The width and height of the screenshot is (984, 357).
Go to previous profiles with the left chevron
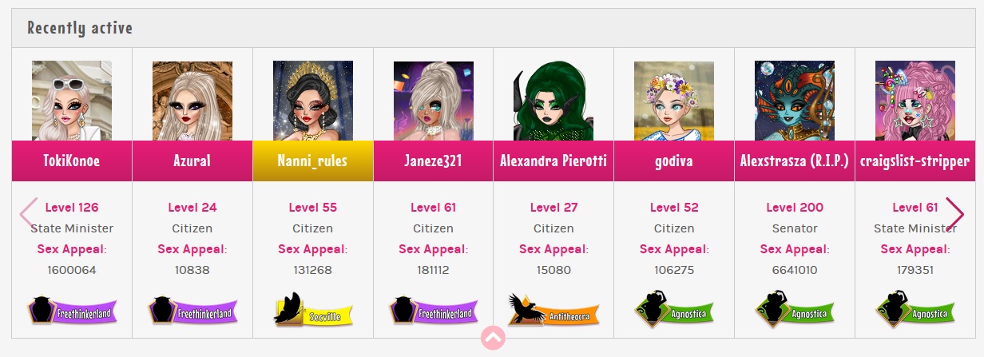coord(29,214)
